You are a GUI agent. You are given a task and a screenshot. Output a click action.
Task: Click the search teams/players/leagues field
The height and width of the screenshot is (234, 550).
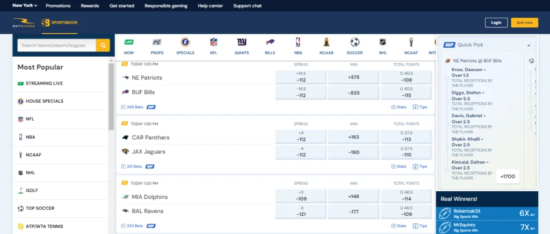56,45
